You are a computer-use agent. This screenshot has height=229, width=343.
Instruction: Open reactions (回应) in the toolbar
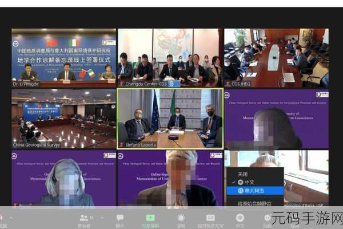click(267, 220)
